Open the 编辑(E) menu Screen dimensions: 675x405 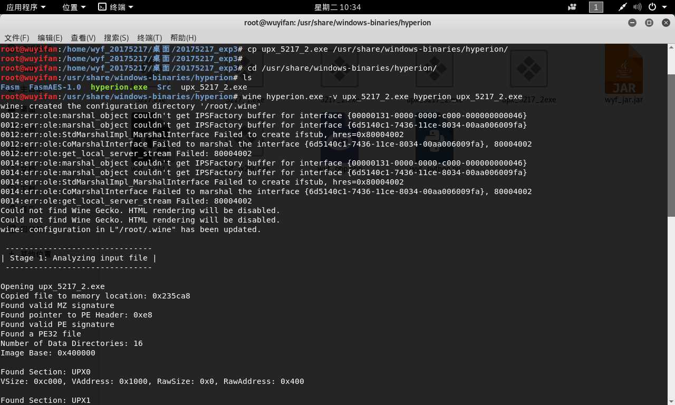point(50,38)
